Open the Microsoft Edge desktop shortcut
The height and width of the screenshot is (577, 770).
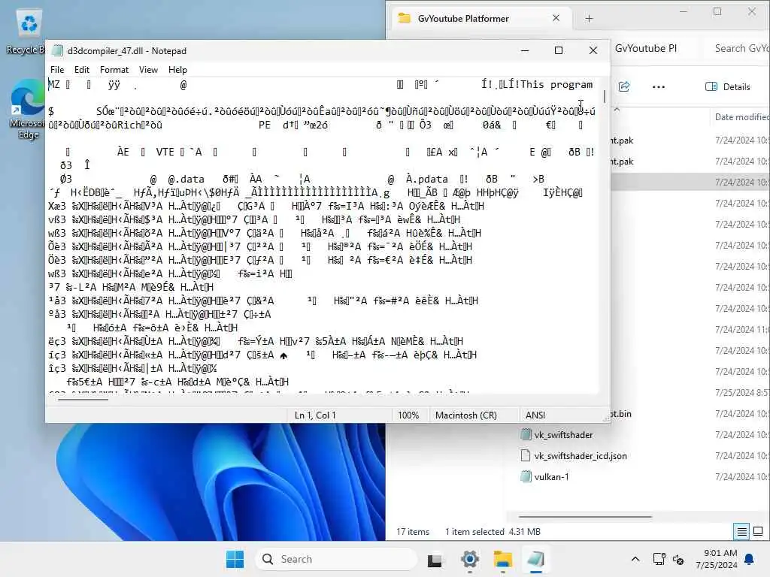(27, 109)
